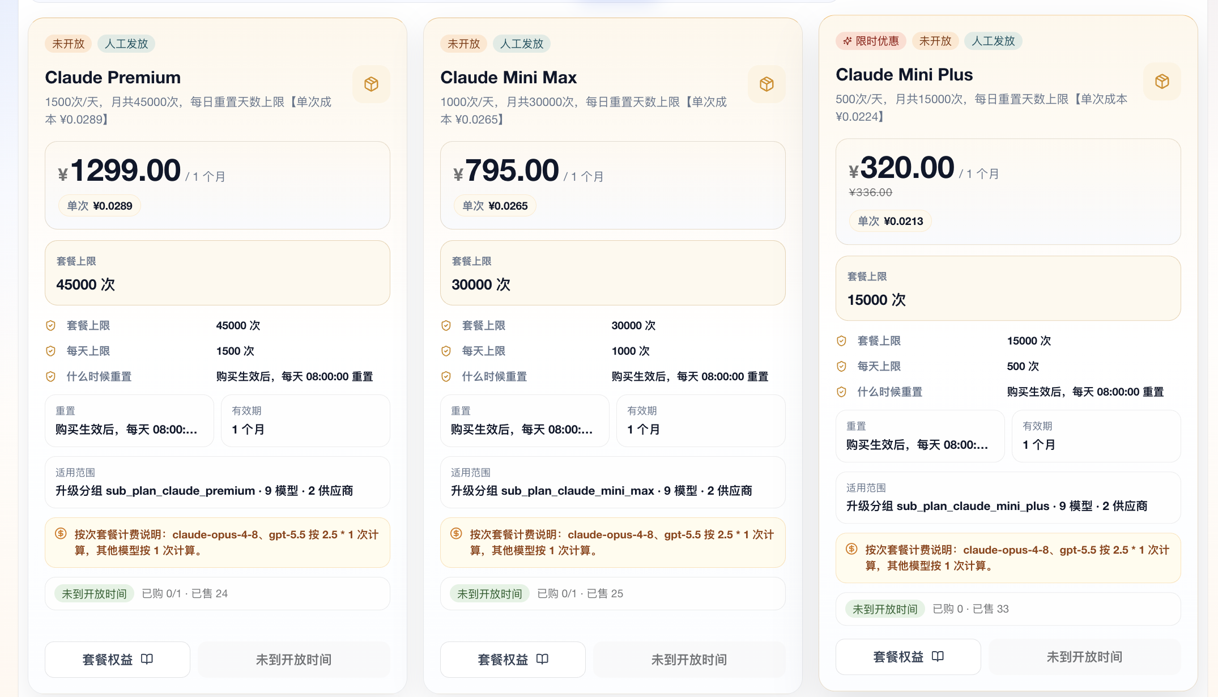Viewport: 1218px width, 697px height.
Task: Open 套餐权益 for Claude Mini Plus
Action: [909, 657]
